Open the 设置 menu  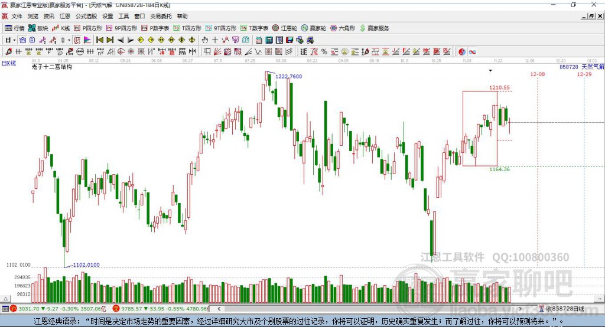[x=108, y=16]
